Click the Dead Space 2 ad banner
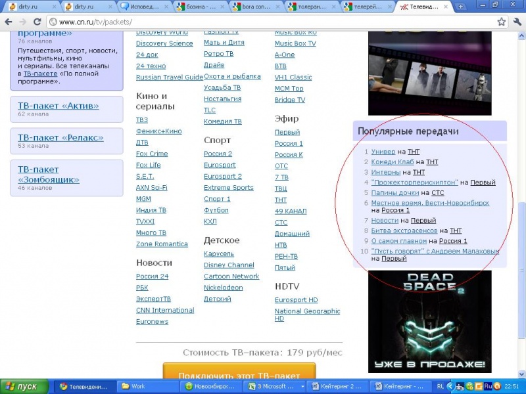The image size is (526, 394). [x=430, y=322]
